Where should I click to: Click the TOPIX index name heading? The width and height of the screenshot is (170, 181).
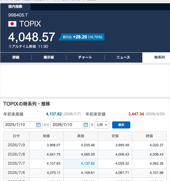pyautogui.click(x=30, y=24)
